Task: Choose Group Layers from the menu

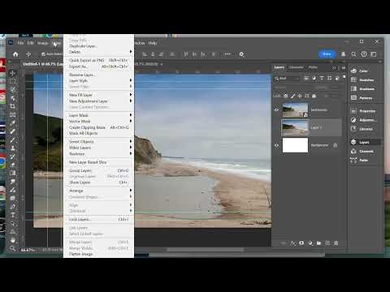Action: tap(98, 170)
